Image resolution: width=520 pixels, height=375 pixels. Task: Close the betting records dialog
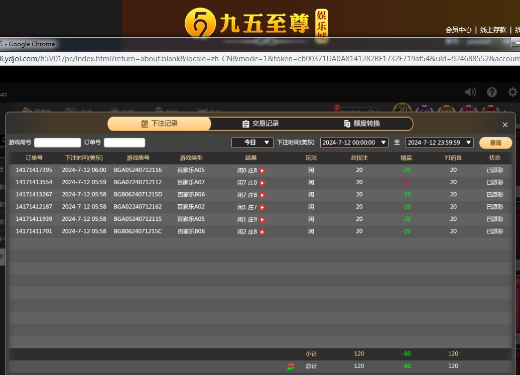pos(505,124)
